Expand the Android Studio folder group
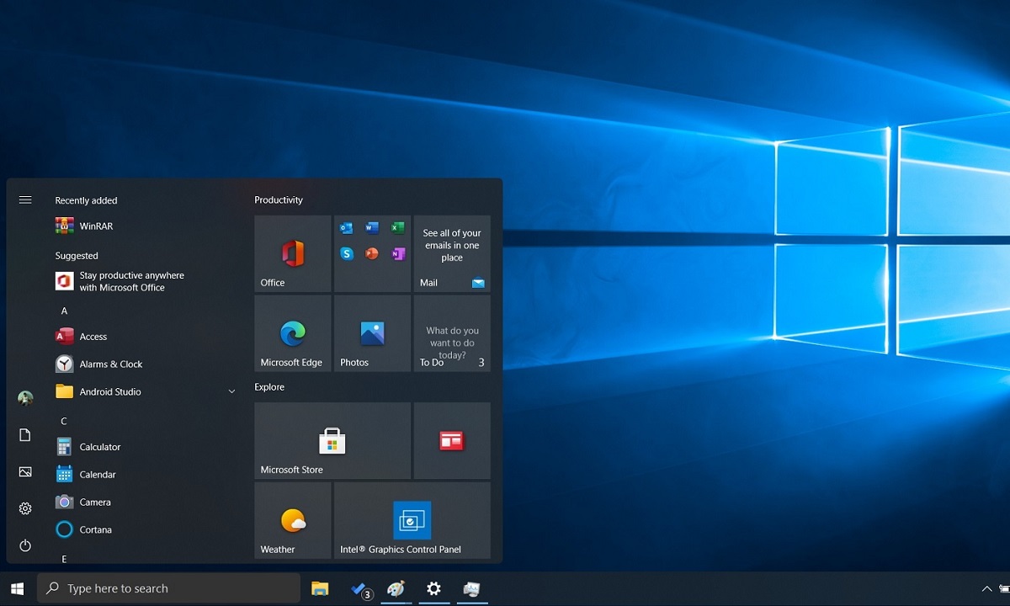 coord(231,391)
